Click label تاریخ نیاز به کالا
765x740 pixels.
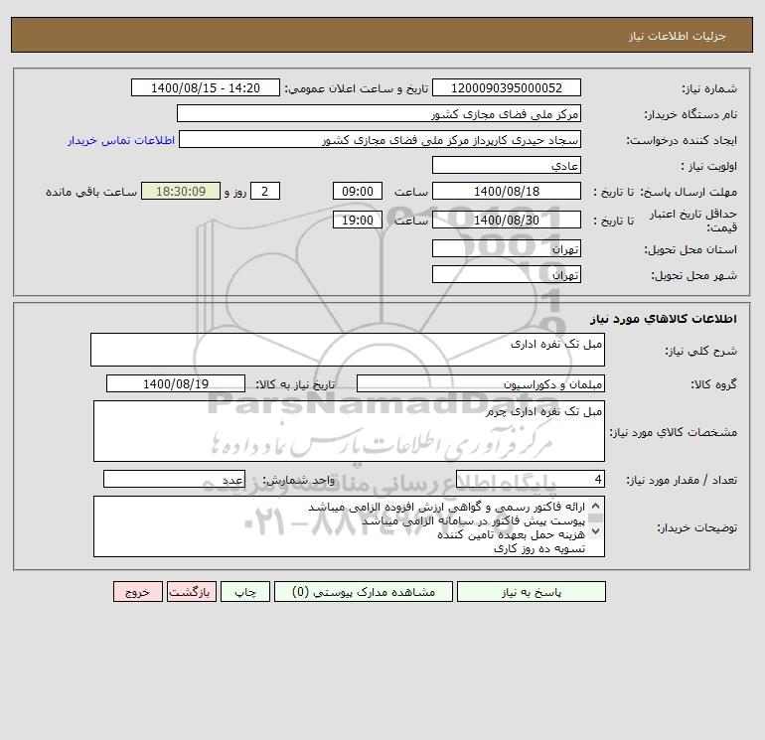tap(296, 384)
